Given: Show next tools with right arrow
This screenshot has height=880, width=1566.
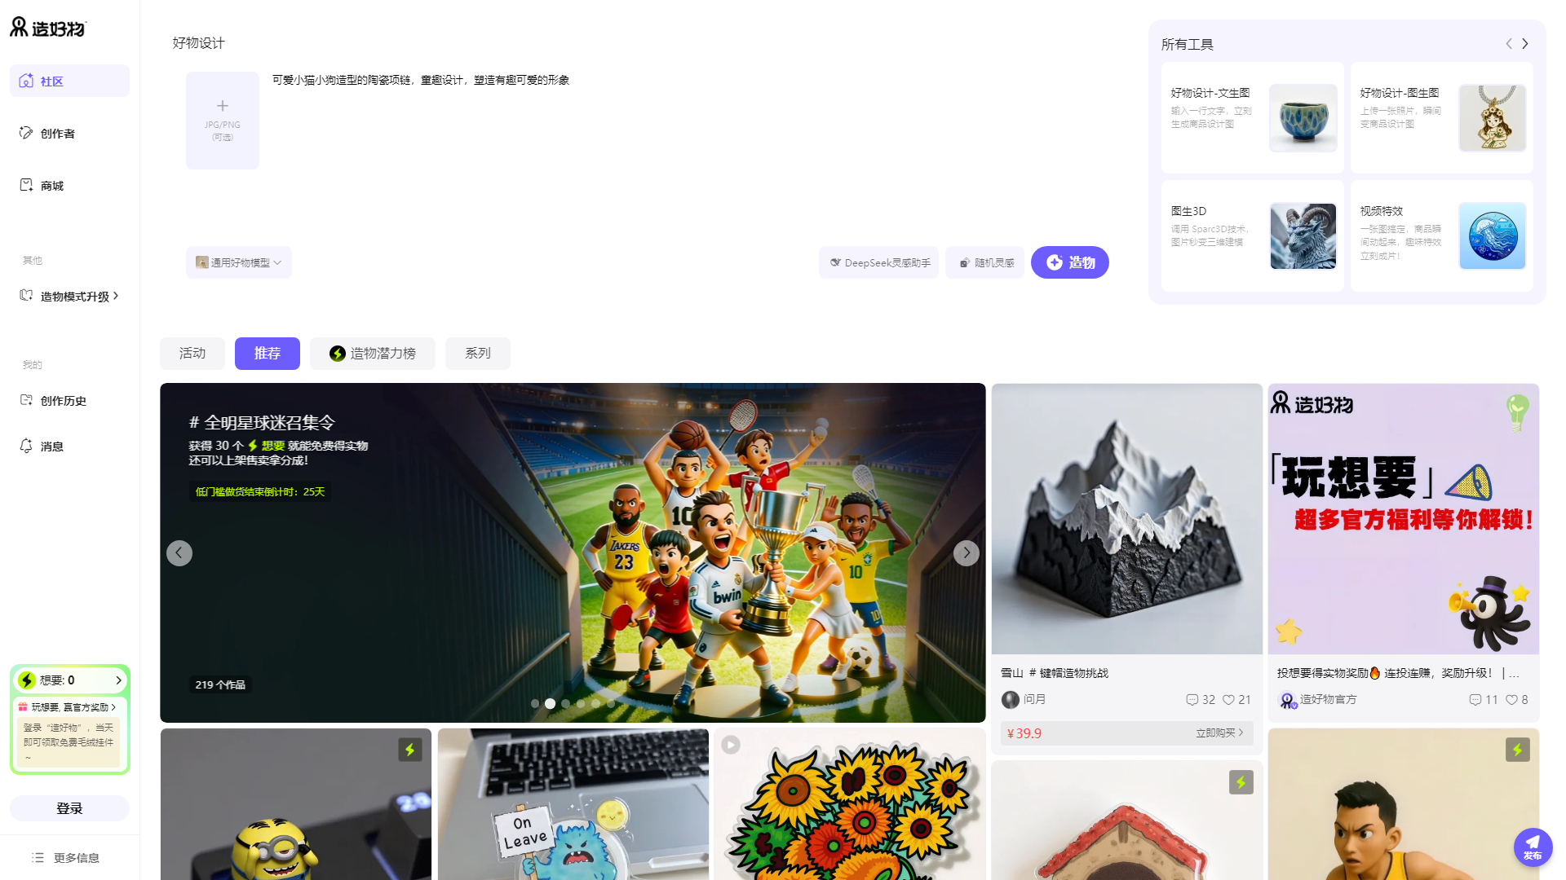Looking at the screenshot, I should (x=1525, y=44).
